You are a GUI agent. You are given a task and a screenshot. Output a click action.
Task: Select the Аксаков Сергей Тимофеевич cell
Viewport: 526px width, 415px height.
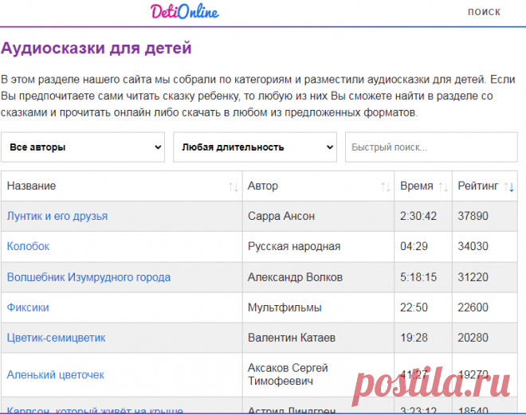(x=318, y=374)
